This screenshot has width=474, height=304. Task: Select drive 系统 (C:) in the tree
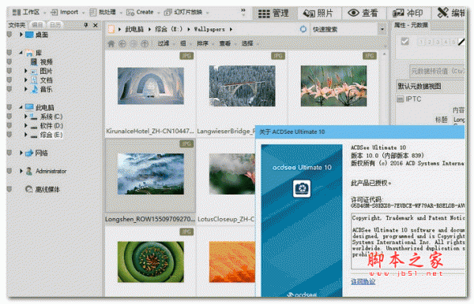[x=51, y=117]
